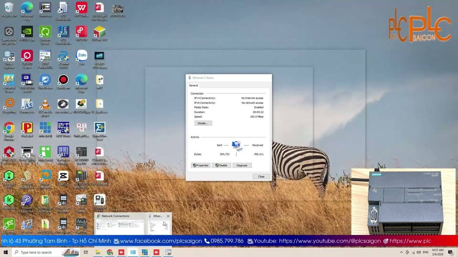Open Task View on the taskbar

[86, 252]
